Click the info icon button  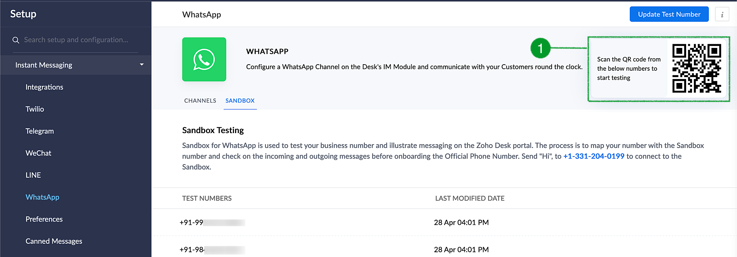point(722,14)
